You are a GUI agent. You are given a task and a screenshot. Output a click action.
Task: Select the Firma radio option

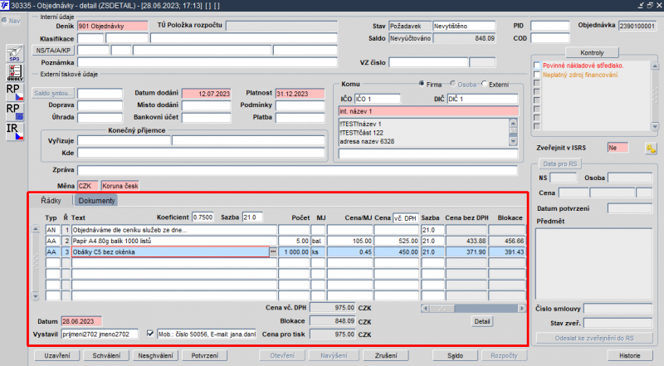422,84
